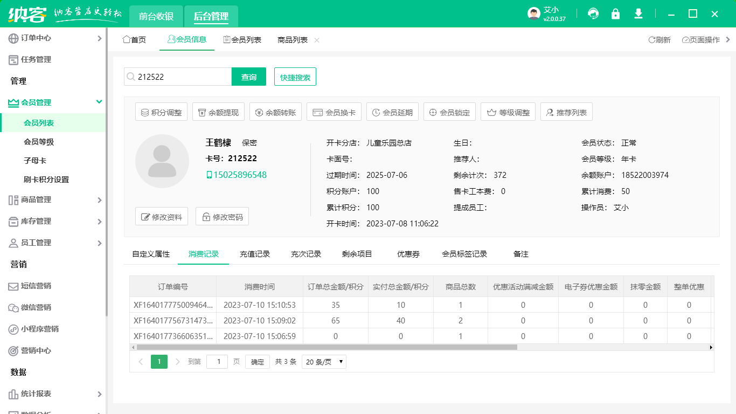This screenshot has height=414, width=736.
Task: Click the next page arrow
Action: point(178,362)
